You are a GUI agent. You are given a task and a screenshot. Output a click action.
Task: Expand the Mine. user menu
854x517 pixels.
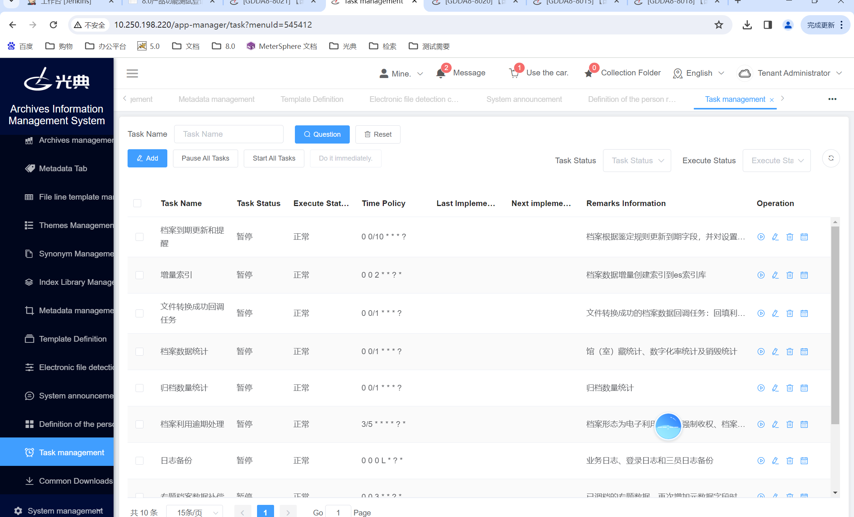coord(401,73)
